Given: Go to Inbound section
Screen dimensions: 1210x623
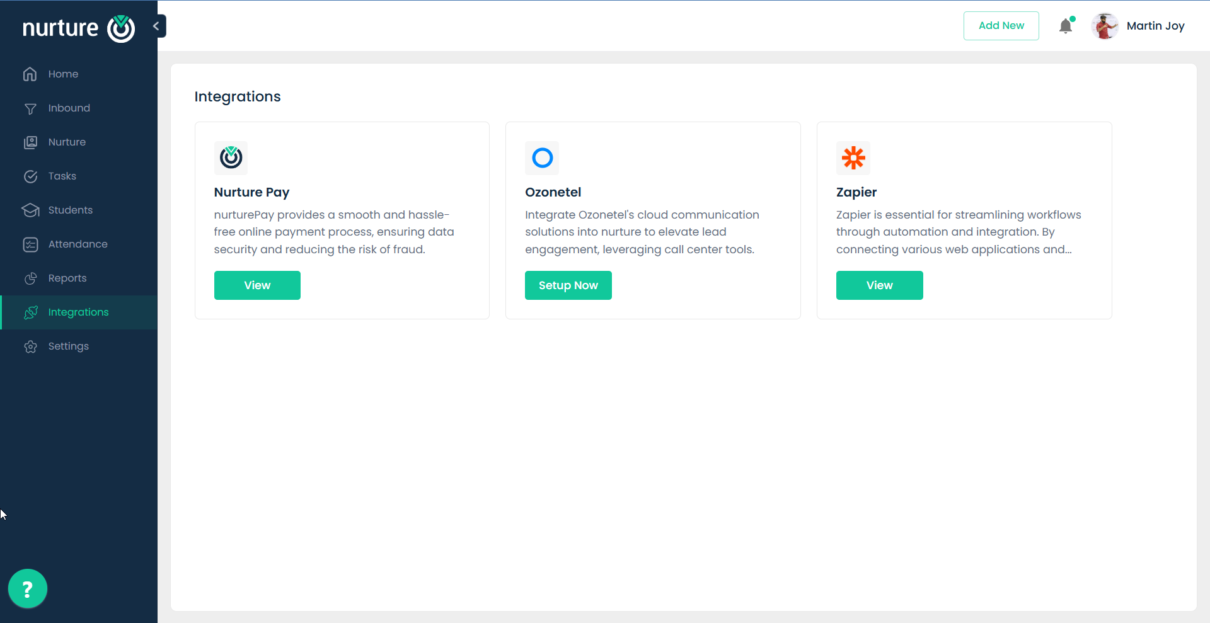Looking at the screenshot, I should (79, 108).
